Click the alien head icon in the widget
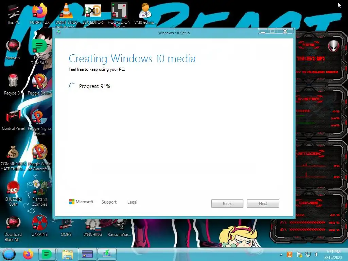This screenshot has width=348, height=261. pyautogui.click(x=334, y=46)
